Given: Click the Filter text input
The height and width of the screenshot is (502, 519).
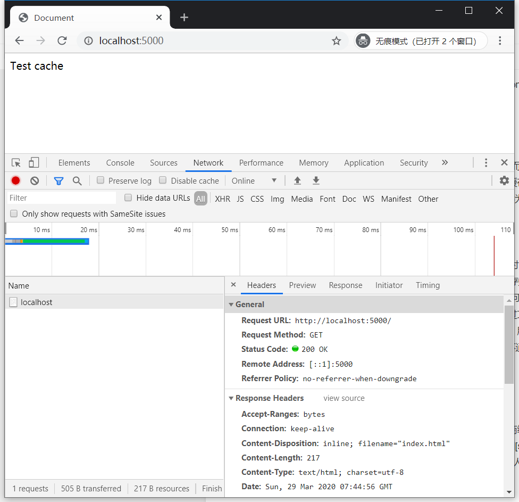Looking at the screenshot, I should (x=62, y=198).
